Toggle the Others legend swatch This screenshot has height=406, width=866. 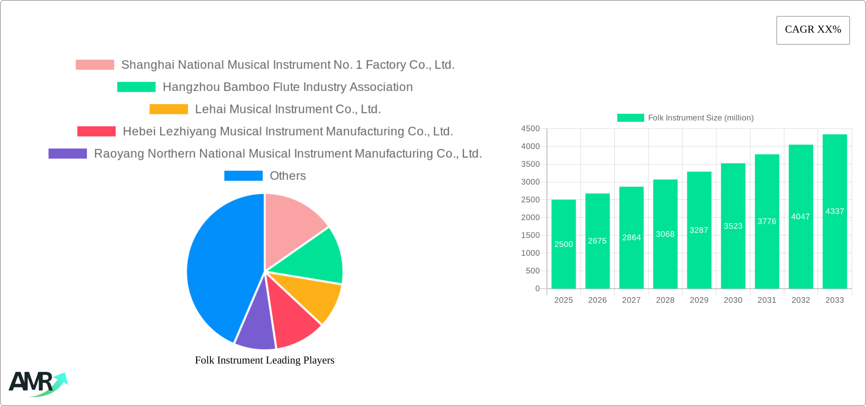tap(243, 176)
